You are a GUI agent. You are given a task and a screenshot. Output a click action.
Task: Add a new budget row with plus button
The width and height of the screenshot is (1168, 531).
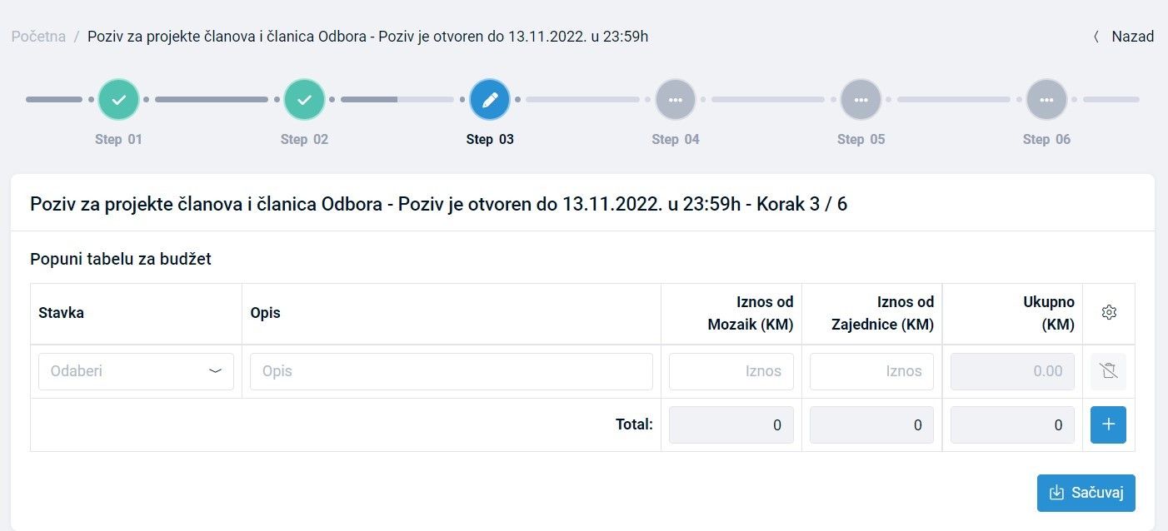(1108, 424)
